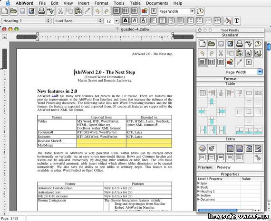Click the gears icon in Extra section
Image resolution: width=271 pixels, height=221 pixels.
click(x=258, y=157)
